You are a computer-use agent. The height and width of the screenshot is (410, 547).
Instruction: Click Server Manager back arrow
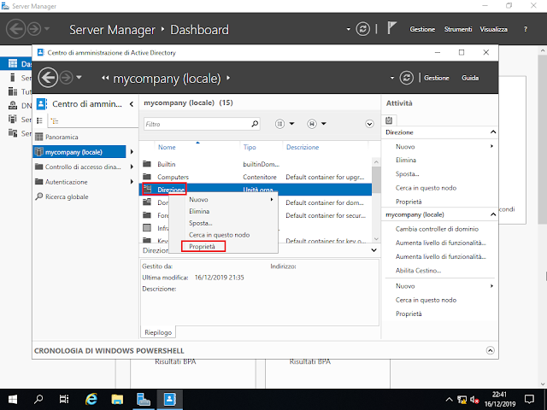(x=15, y=29)
